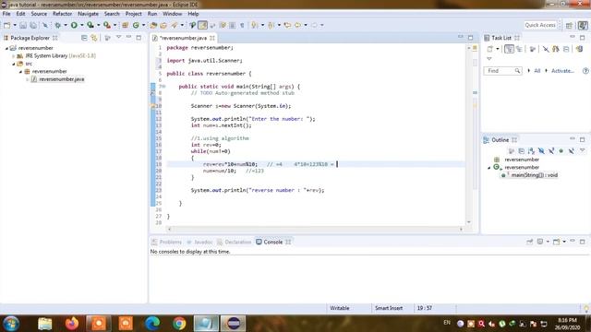
Task: Click the External Tools run icon
Action: 107,25
